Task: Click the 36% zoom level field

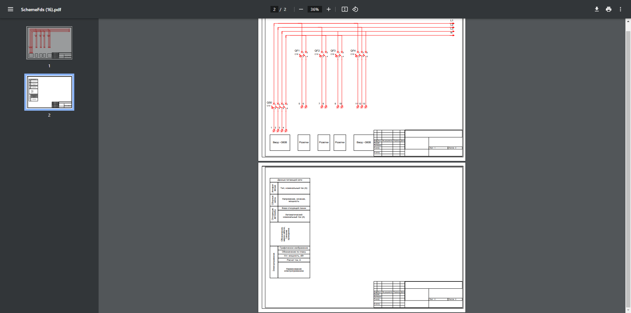Action: 315,9
